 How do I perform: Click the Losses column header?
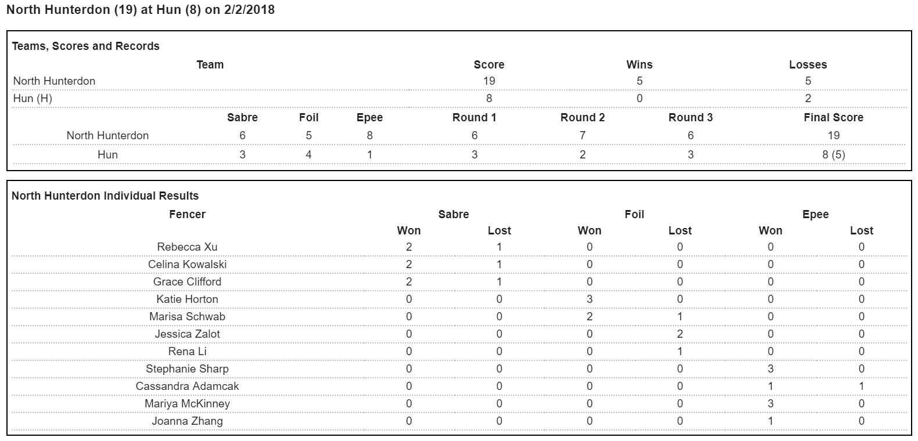(x=808, y=65)
